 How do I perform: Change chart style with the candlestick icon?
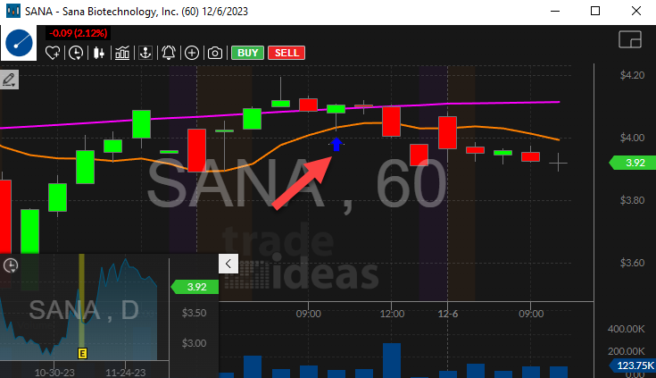tap(99, 54)
